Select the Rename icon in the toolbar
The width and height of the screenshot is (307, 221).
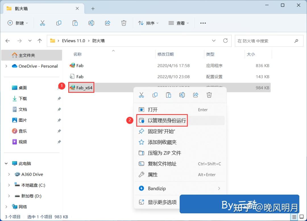(x=91, y=23)
